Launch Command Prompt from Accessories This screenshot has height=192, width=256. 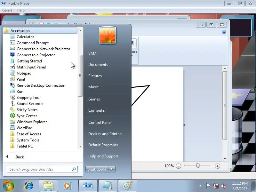point(33,43)
